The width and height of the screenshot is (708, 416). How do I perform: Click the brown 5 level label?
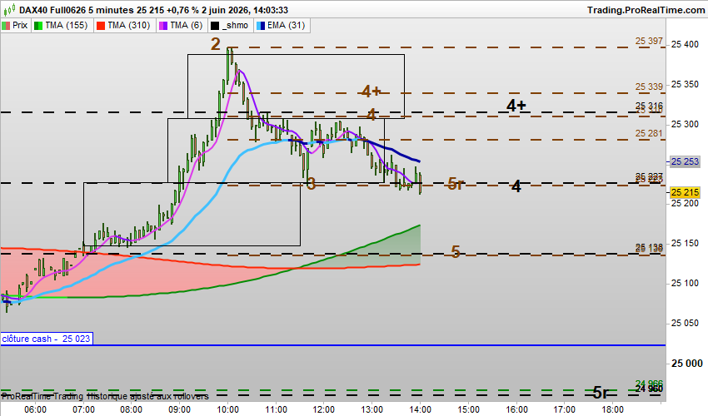coord(456,252)
